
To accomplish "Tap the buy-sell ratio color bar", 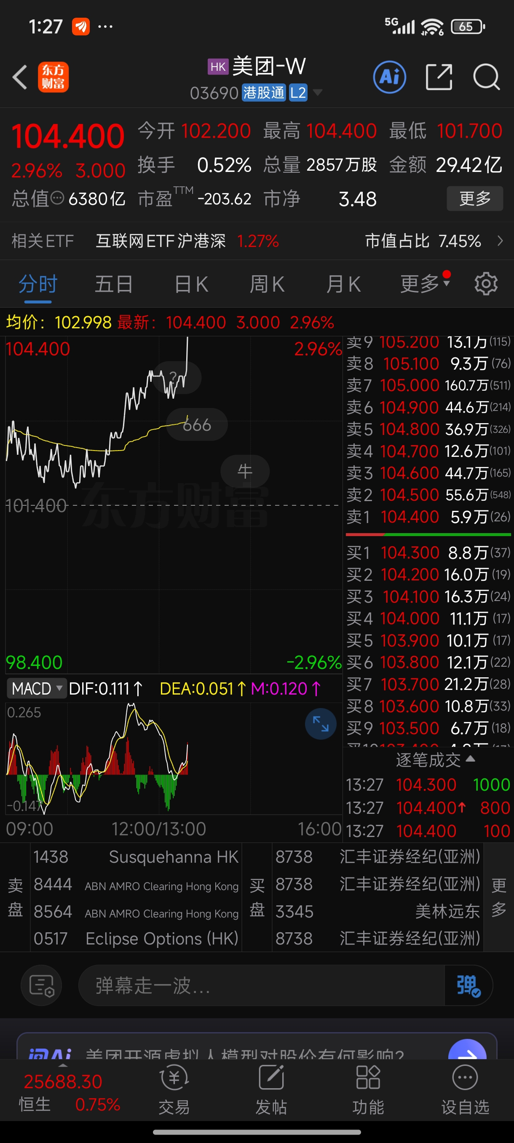I will (x=428, y=535).
